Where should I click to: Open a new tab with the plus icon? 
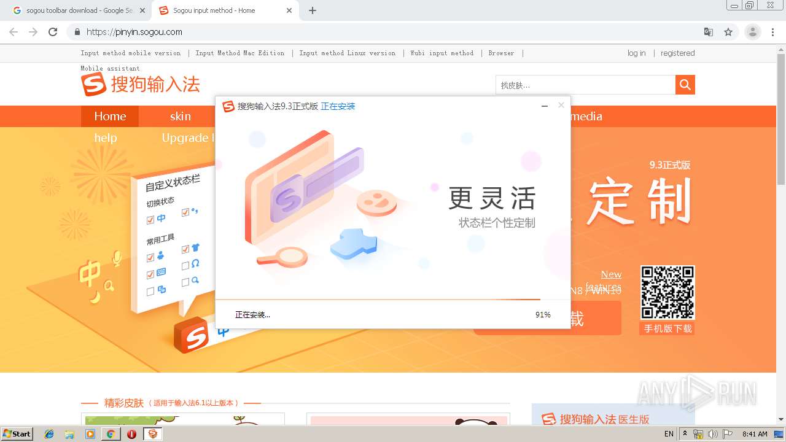(313, 10)
